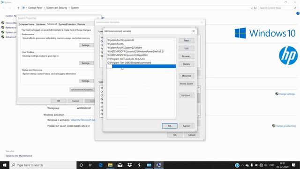Open the taskbar clock and date
Image resolution: width=300 pixels, height=169 pixels.
point(282,165)
